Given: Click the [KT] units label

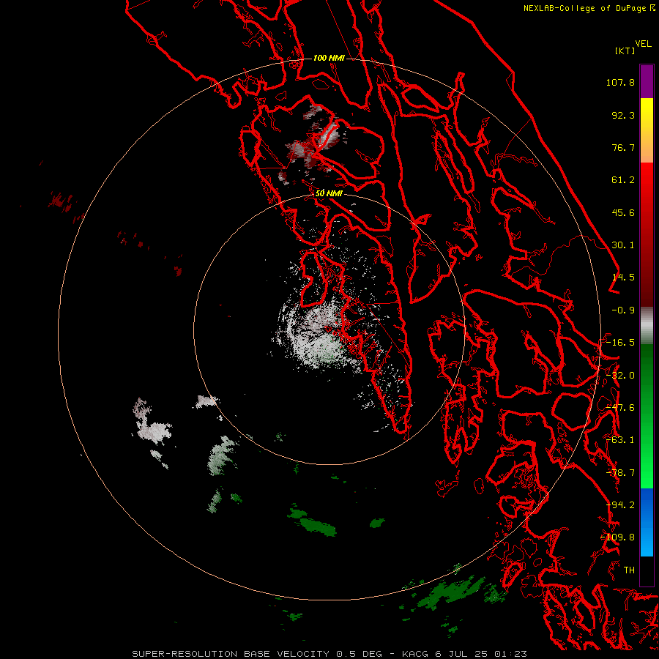Looking at the screenshot, I should [x=625, y=51].
